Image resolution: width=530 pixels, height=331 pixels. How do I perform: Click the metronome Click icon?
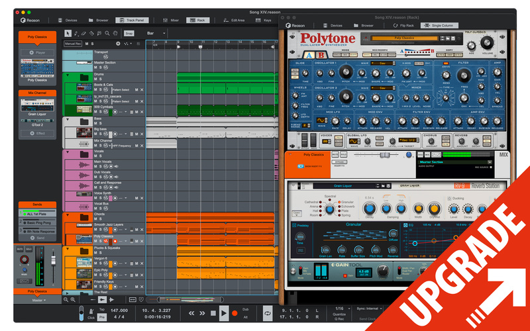pos(91,311)
